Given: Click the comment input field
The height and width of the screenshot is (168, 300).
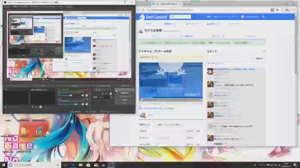Looking at the screenshot, I should [229, 59].
